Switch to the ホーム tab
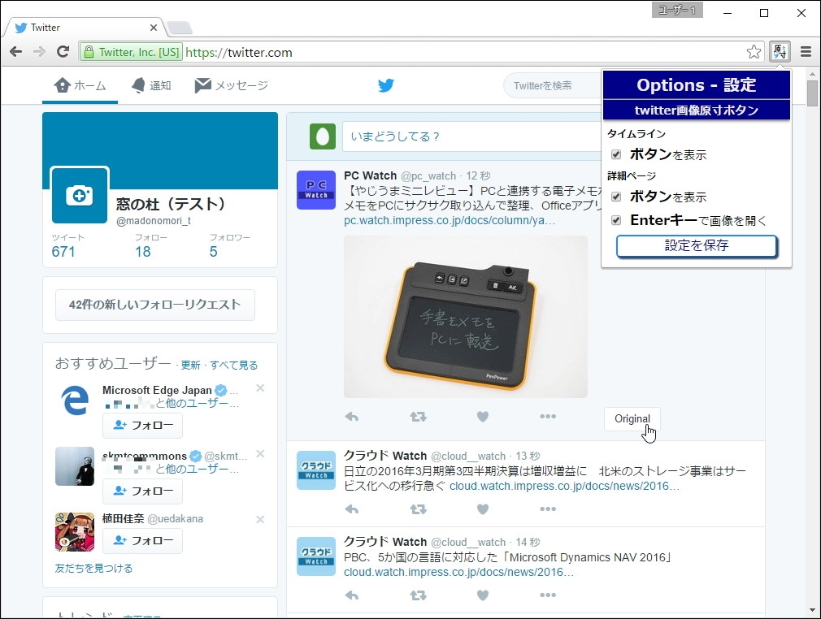This screenshot has width=821, height=619. pos(80,84)
